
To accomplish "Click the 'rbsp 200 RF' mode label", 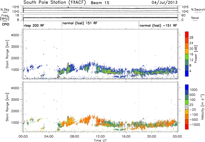I will tap(34, 26).
